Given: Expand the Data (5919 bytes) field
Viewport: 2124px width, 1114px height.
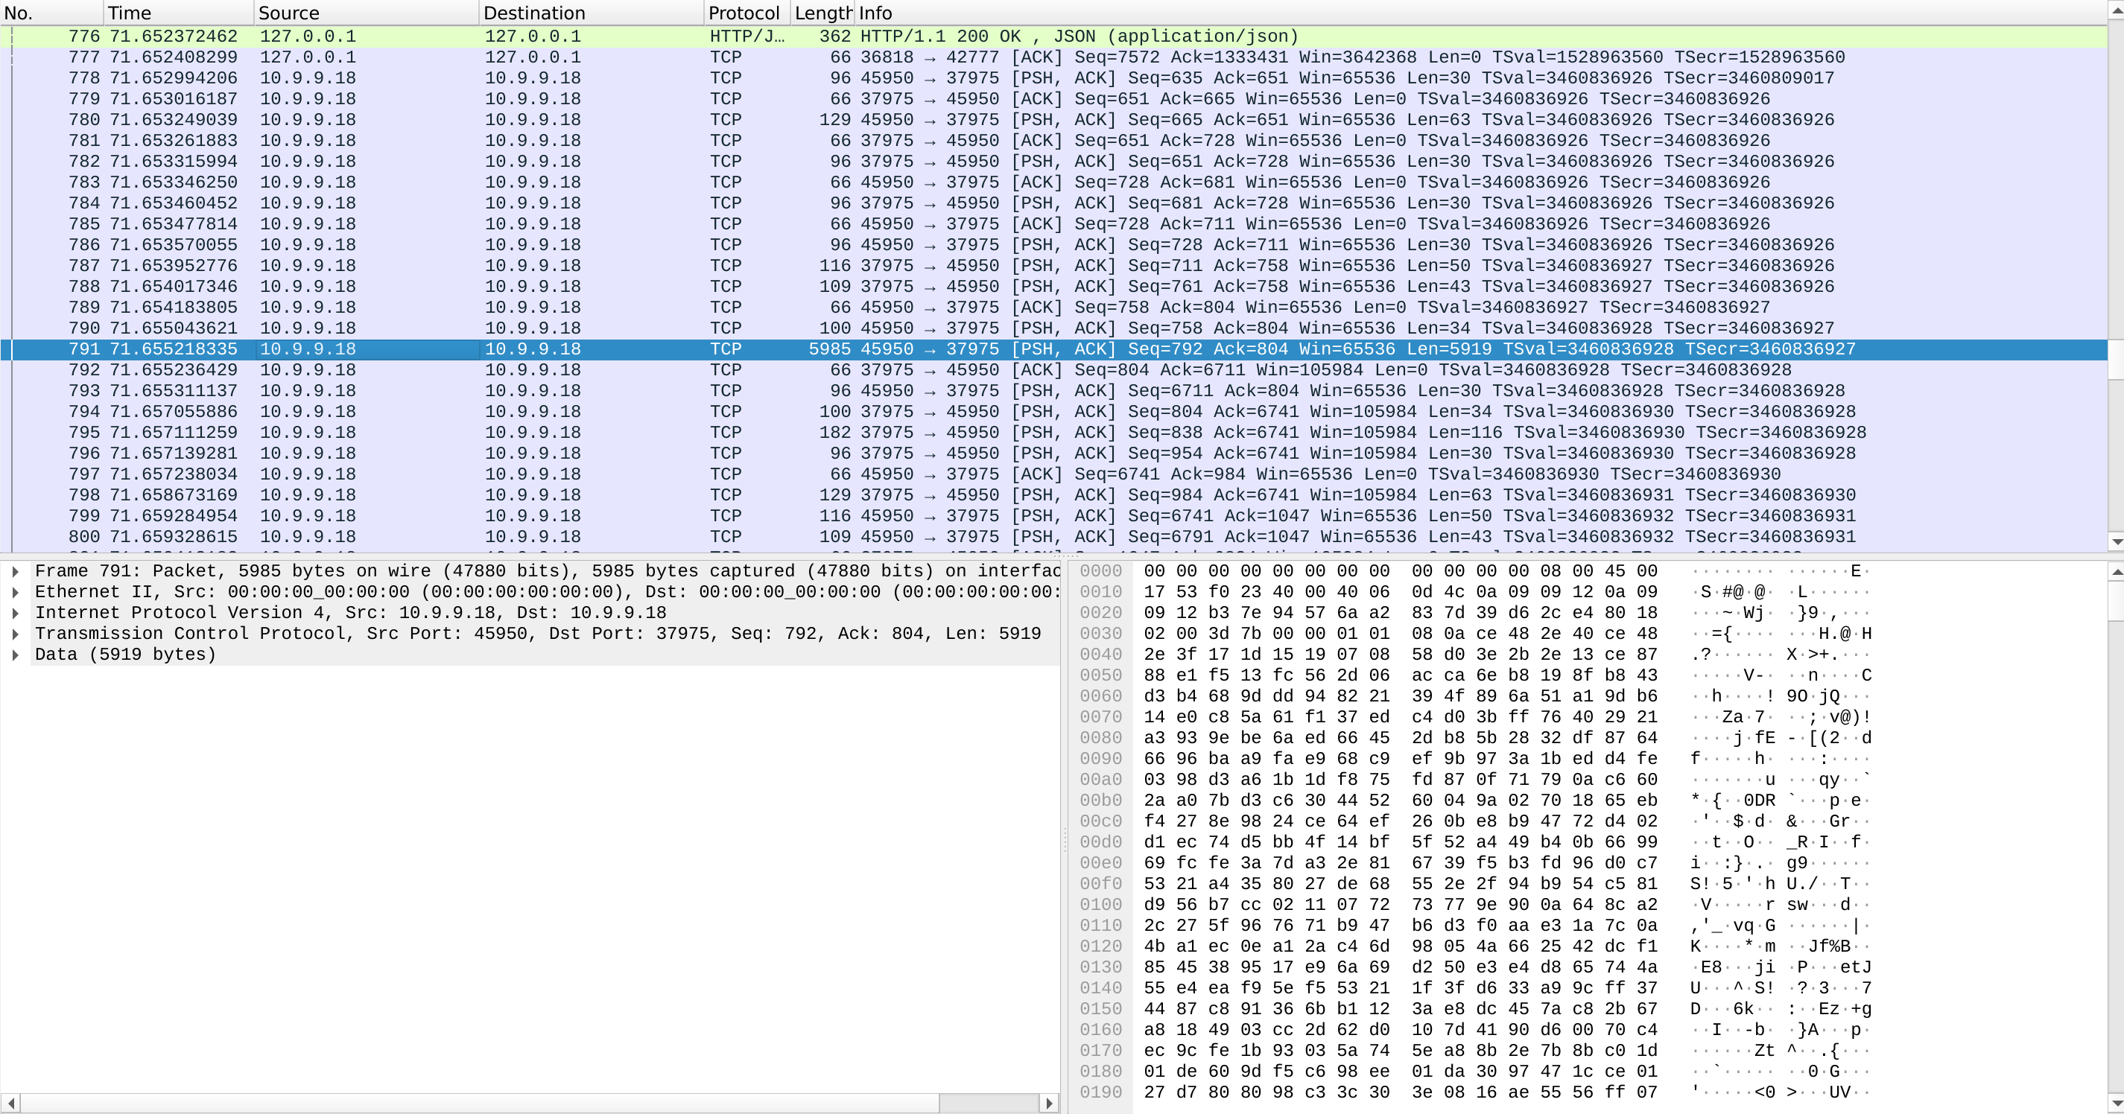Looking at the screenshot, I should (x=16, y=655).
